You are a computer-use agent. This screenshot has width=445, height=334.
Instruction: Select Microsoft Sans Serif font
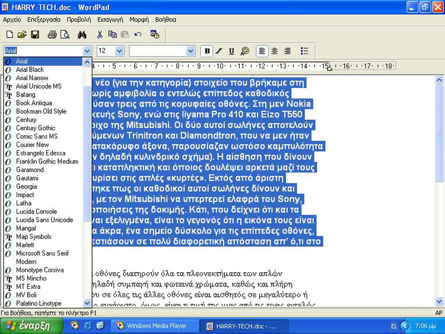(43, 253)
